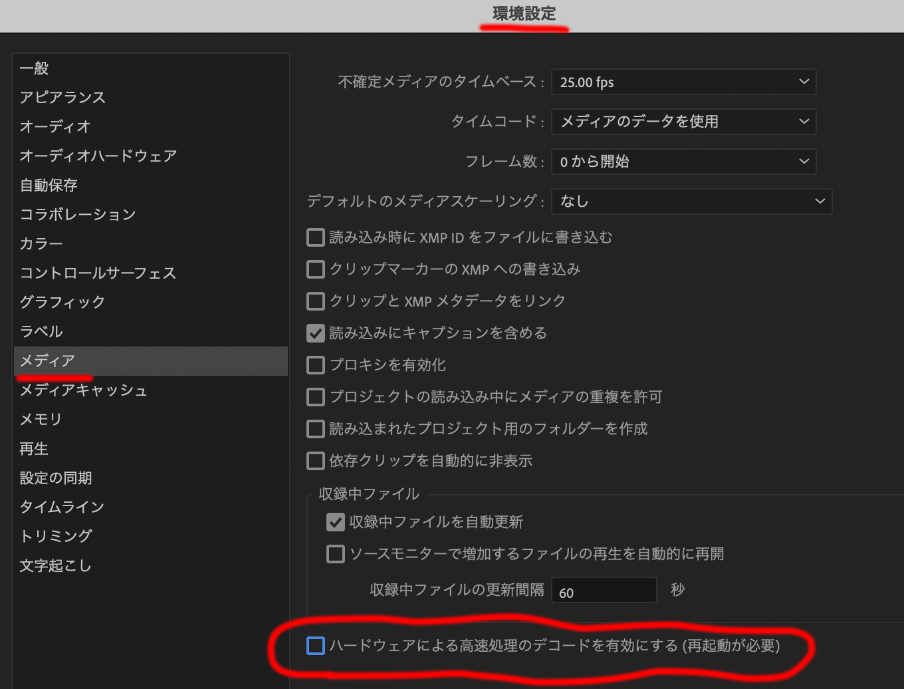Open the フレーム数 dropdown
904x689 pixels.
tap(683, 161)
